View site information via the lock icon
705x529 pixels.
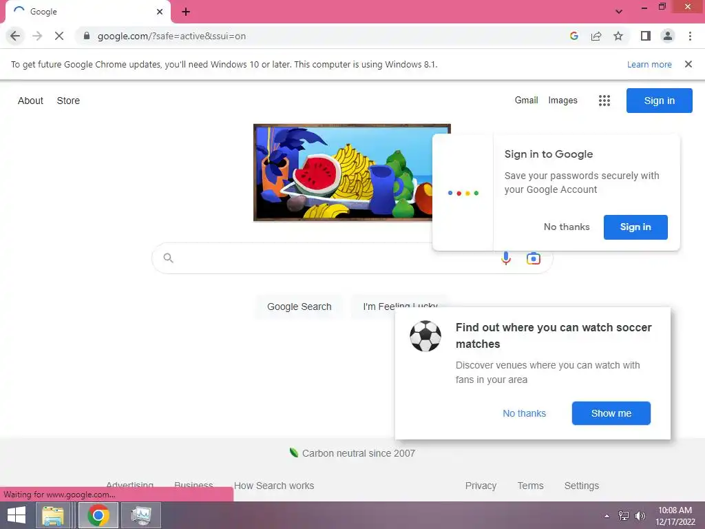coord(87,36)
